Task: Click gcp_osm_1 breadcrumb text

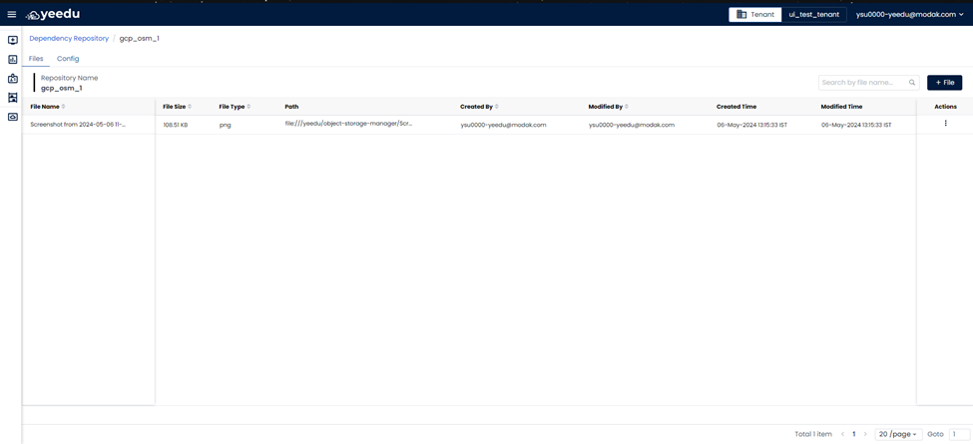Action: tap(139, 39)
